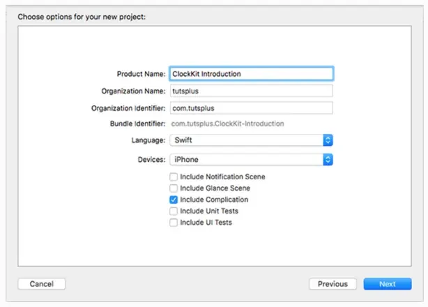This screenshot has height=307, width=428.
Task: Cancel the new project dialog
Action: coord(42,284)
